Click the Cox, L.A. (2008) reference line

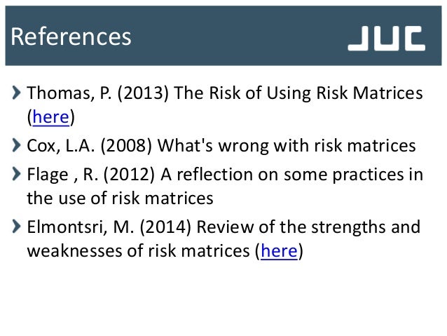point(221,146)
